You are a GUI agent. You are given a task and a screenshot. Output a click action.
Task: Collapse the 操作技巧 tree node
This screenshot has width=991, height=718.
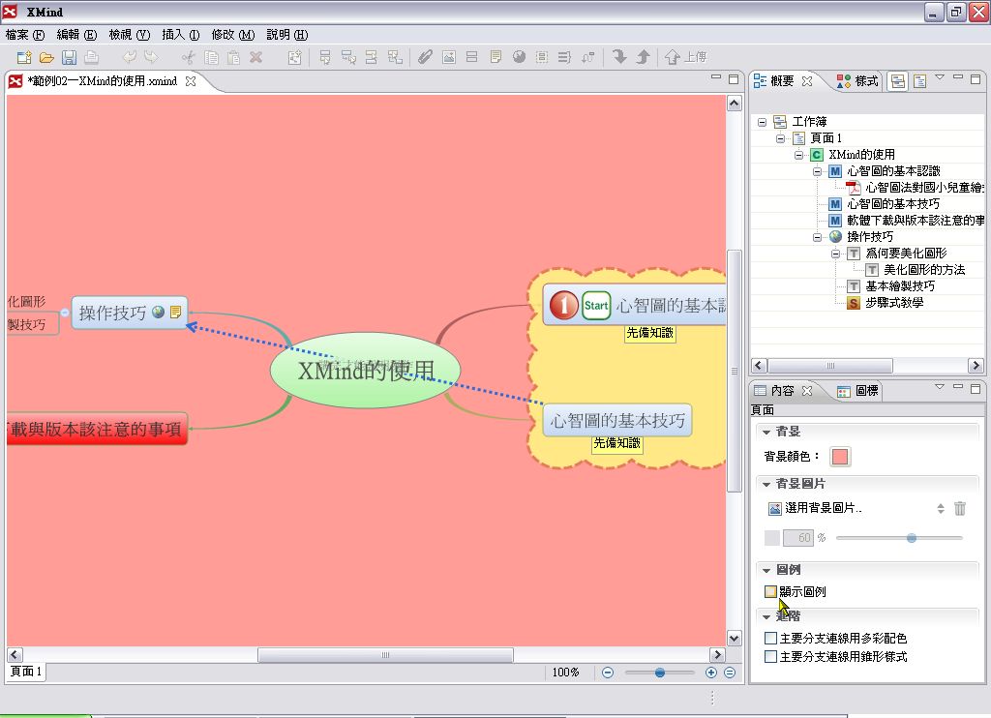[817, 237]
